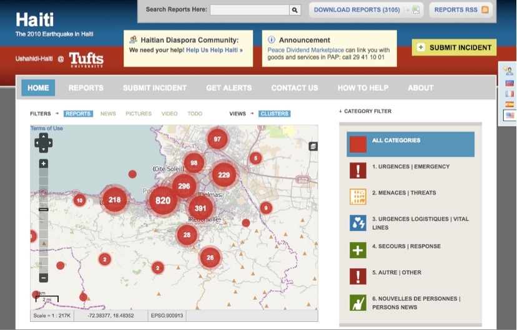This screenshot has width=517, height=330.
Task: Click the Search Reports input field
Action: pyautogui.click(x=249, y=10)
